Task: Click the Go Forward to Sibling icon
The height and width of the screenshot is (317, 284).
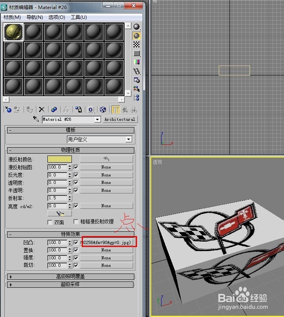Action: pyautogui.click(x=134, y=110)
